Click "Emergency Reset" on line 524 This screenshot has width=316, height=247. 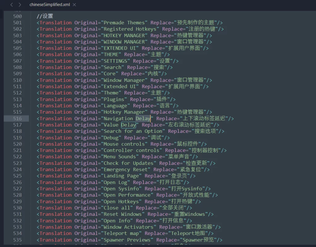point(126,170)
